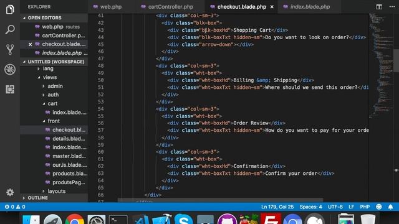The height and width of the screenshot is (224, 399).
Task: Open web.php routes in Open Editors
Action: click(54, 27)
